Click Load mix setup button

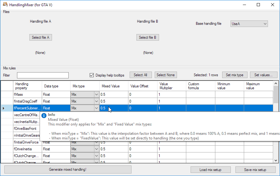(210, 170)
